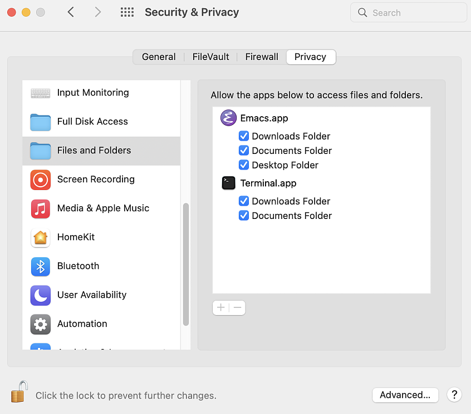This screenshot has height=414, width=471.
Task: Click the minus button to remove app
Action: pyautogui.click(x=237, y=307)
